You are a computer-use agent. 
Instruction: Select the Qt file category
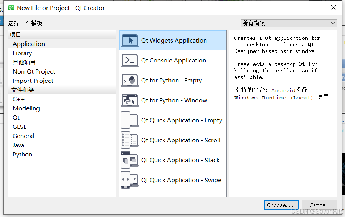point(62,118)
